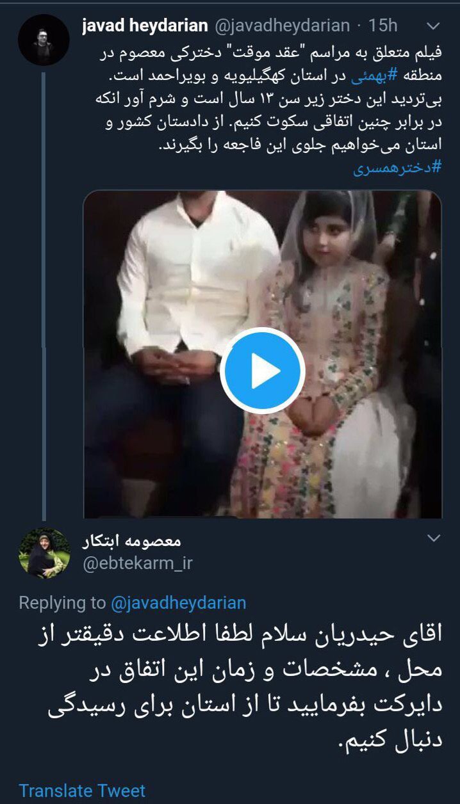
Task: Open the #دخترهمسری hashtag
Action: click(397, 167)
